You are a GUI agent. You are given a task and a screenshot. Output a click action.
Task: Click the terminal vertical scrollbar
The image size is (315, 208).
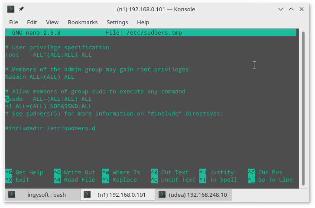coord(303,109)
